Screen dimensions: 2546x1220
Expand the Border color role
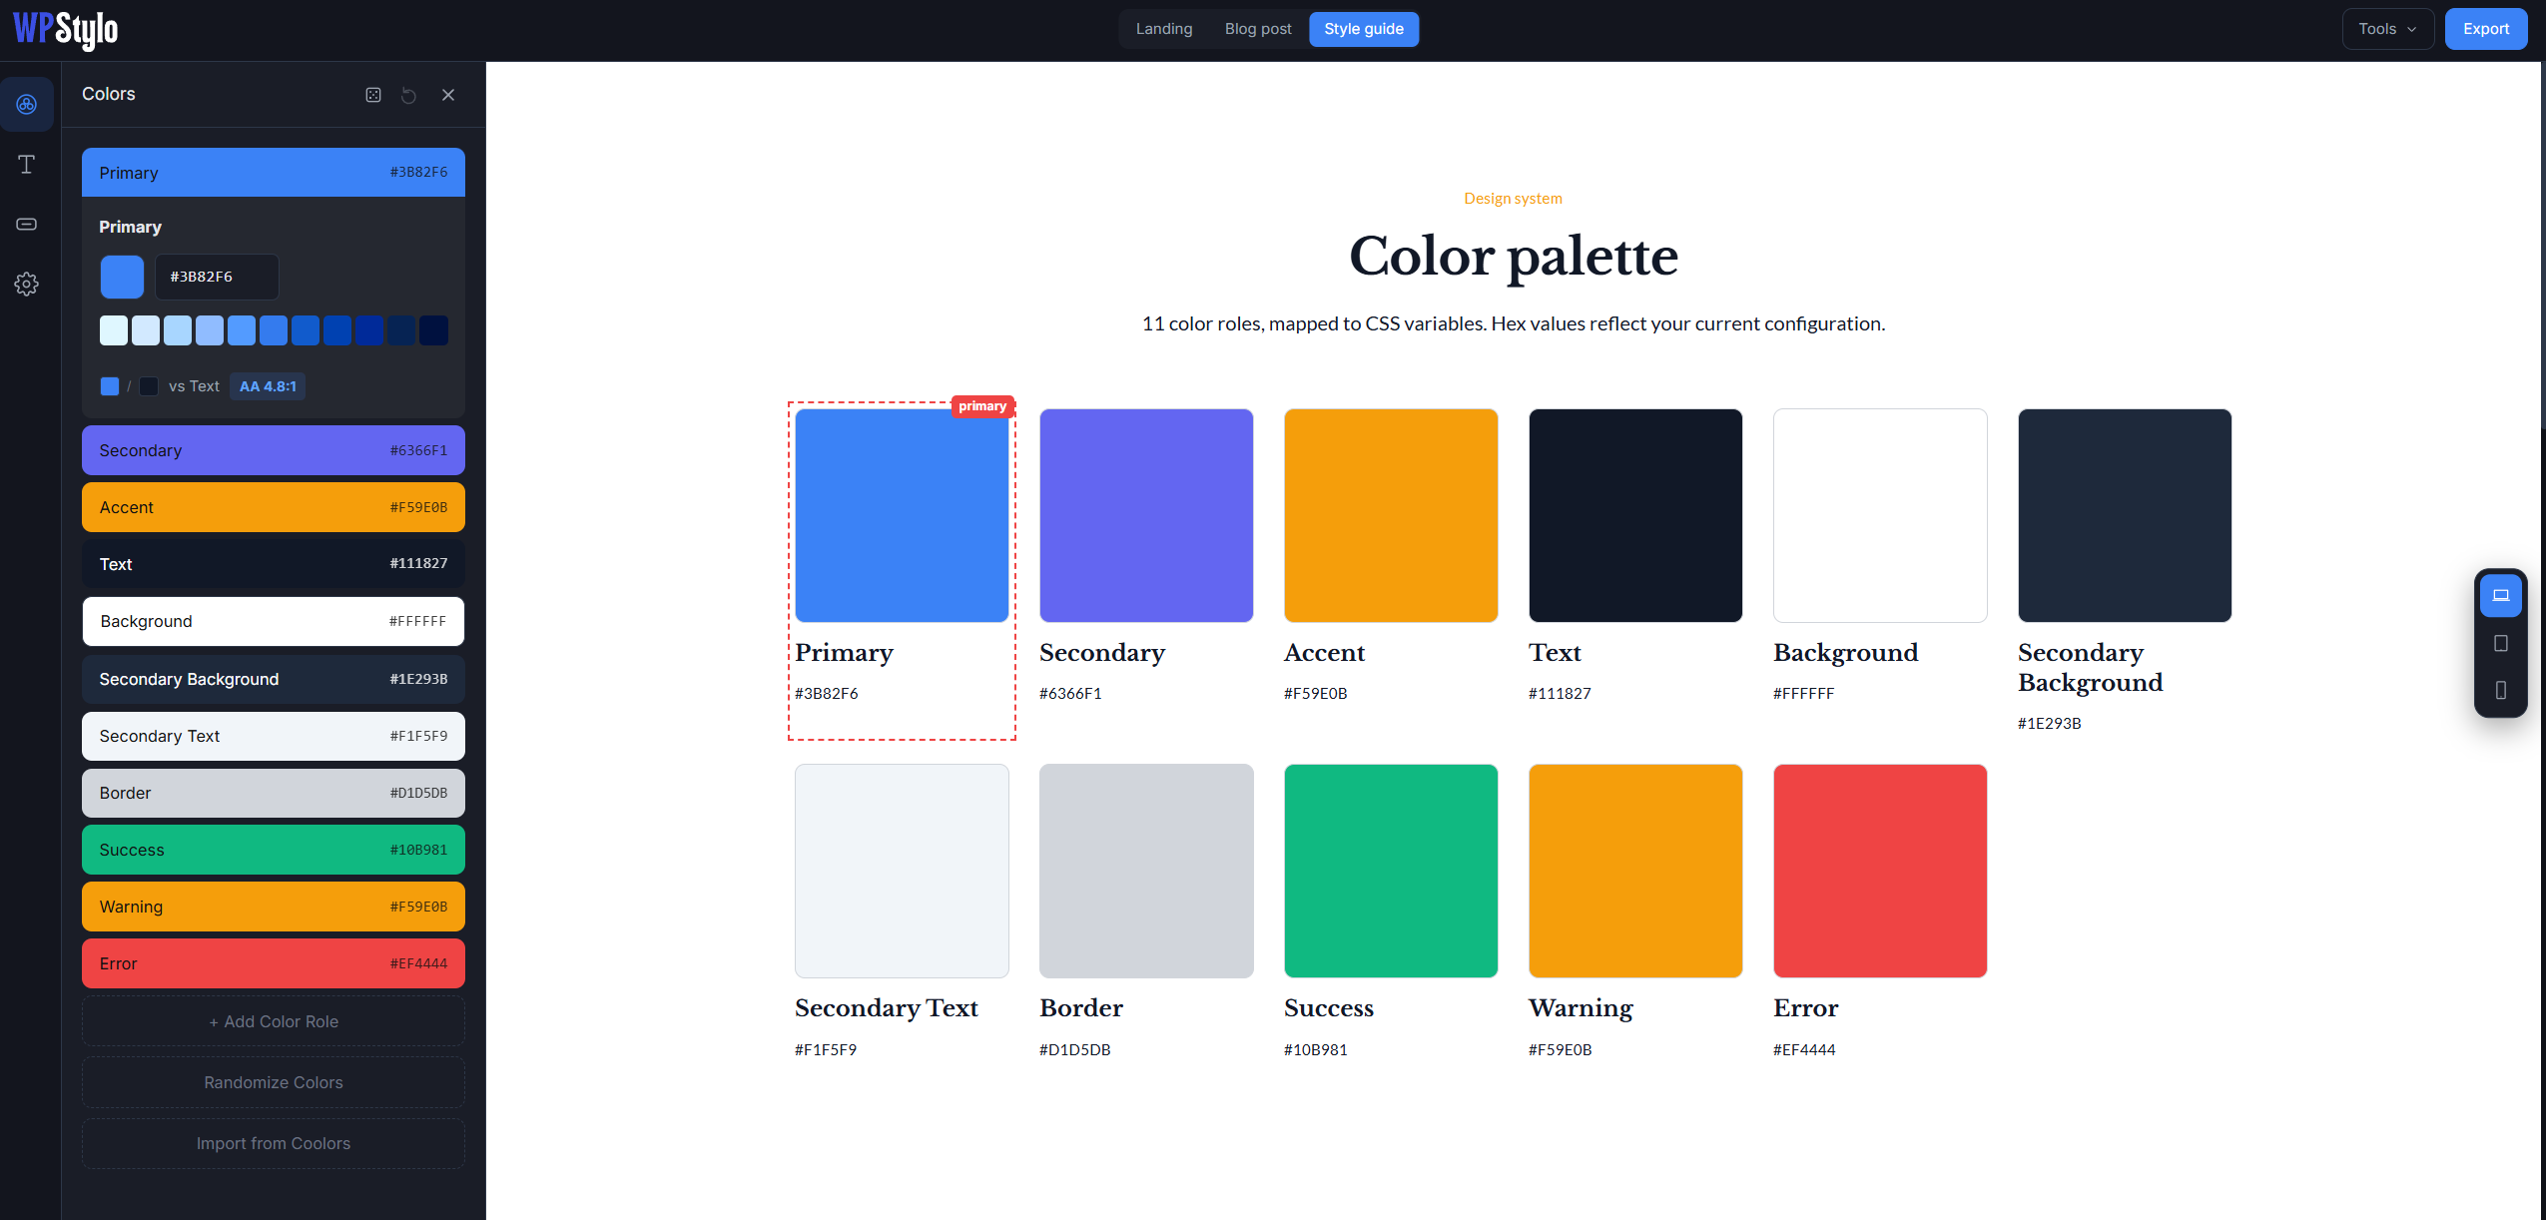pos(274,793)
